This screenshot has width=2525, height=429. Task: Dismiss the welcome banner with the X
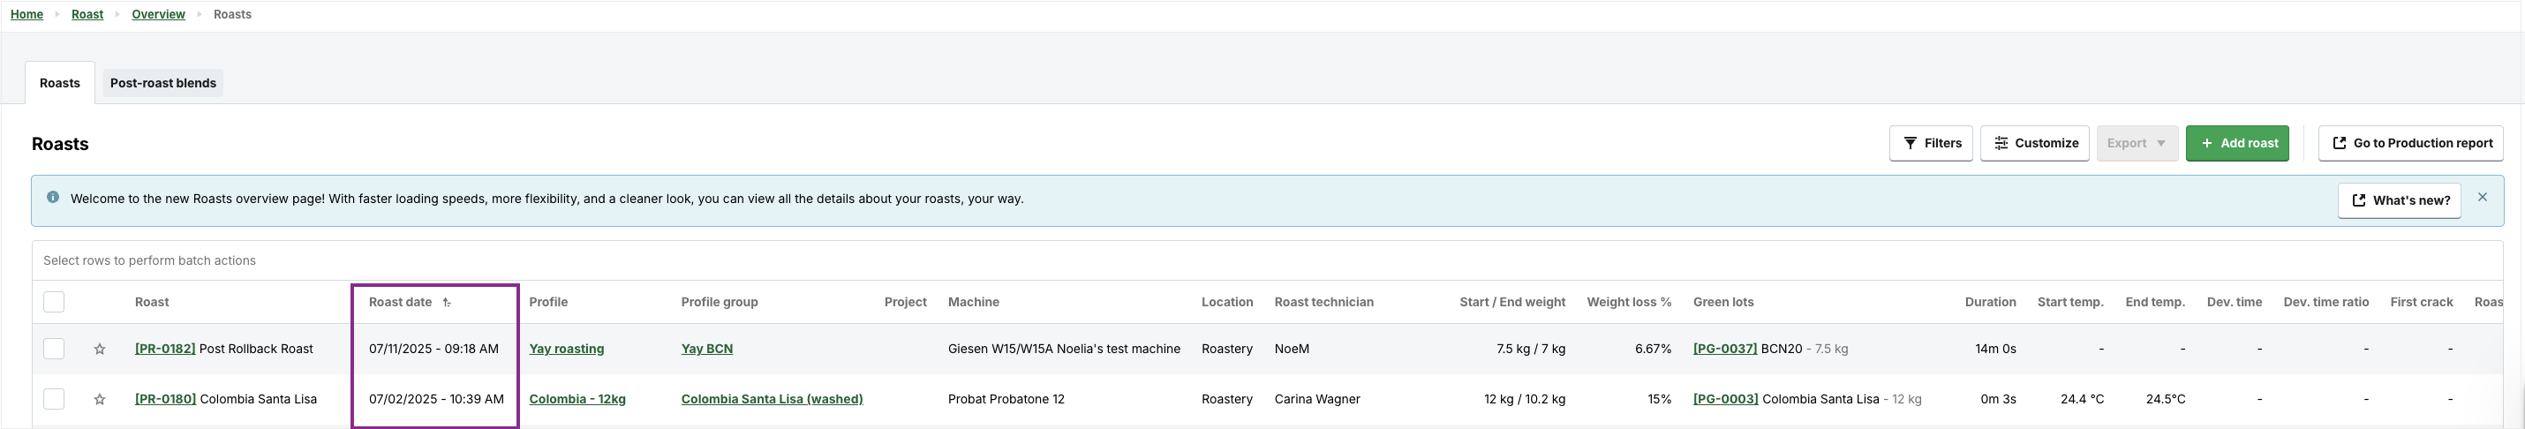coord(2482,198)
